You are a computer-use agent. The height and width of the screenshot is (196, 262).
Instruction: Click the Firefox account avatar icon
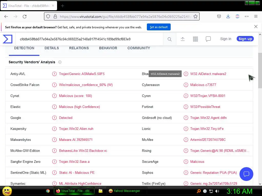coord(237,16)
